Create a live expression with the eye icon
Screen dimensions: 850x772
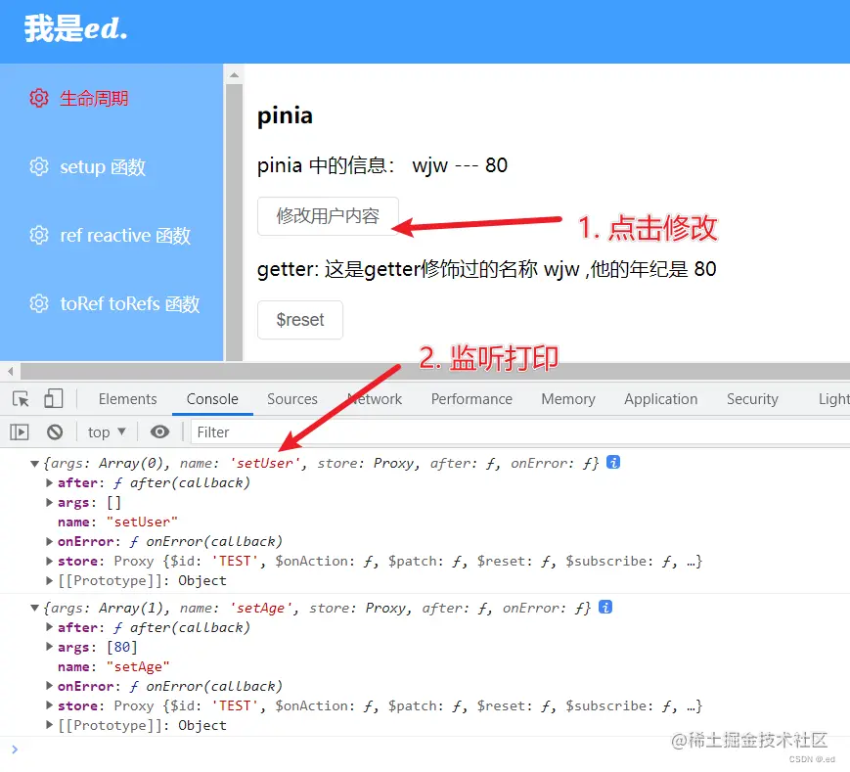[160, 431]
